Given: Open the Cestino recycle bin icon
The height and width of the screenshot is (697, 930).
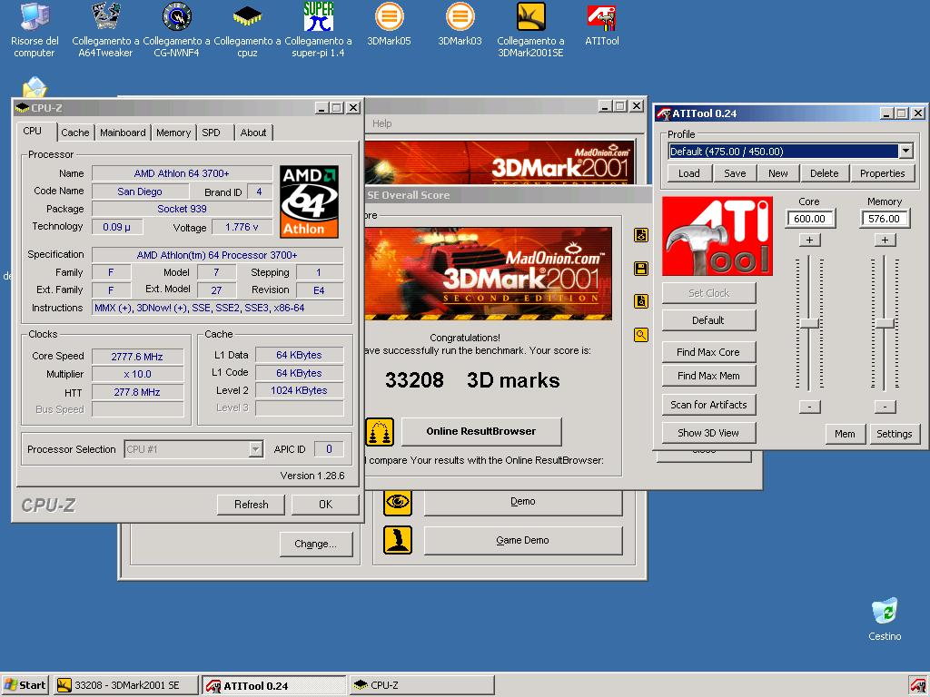Looking at the screenshot, I should (885, 619).
